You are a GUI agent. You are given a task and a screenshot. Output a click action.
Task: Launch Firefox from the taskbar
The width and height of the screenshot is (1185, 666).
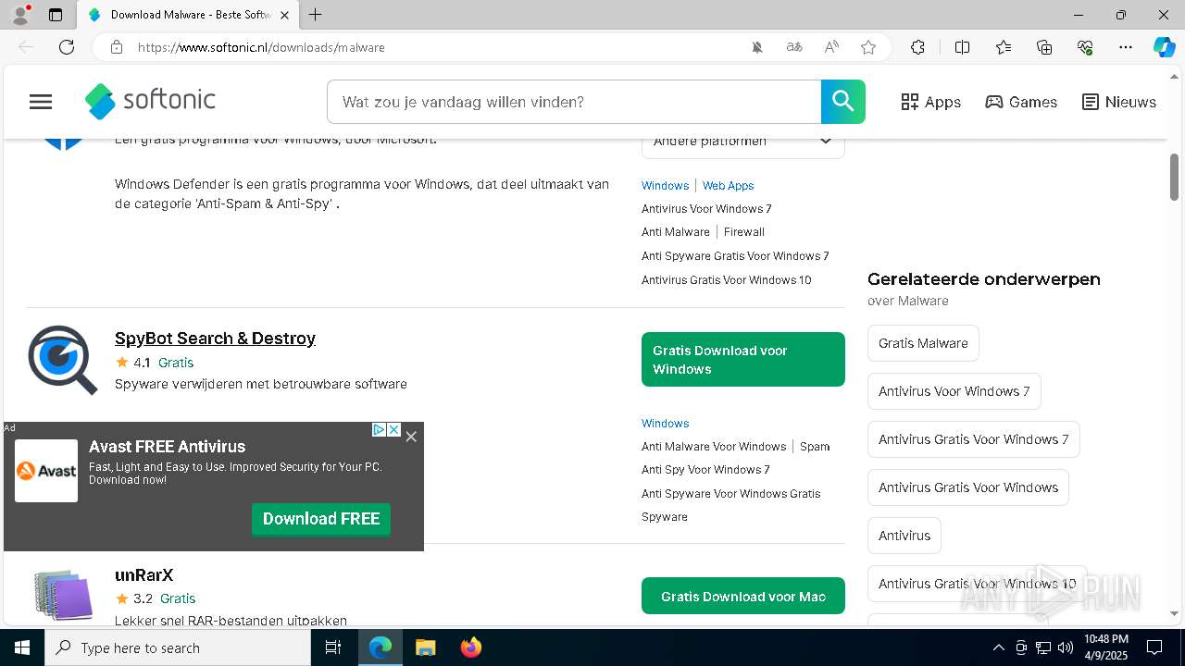click(x=471, y=647)
